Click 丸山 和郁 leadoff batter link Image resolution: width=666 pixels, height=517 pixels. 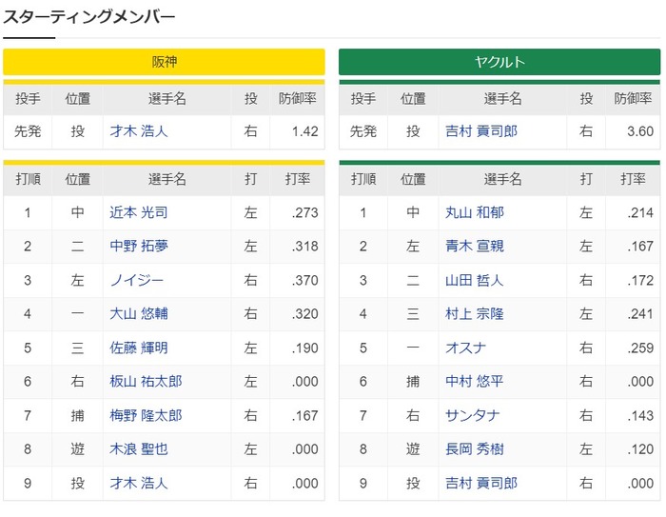[475, 212]
